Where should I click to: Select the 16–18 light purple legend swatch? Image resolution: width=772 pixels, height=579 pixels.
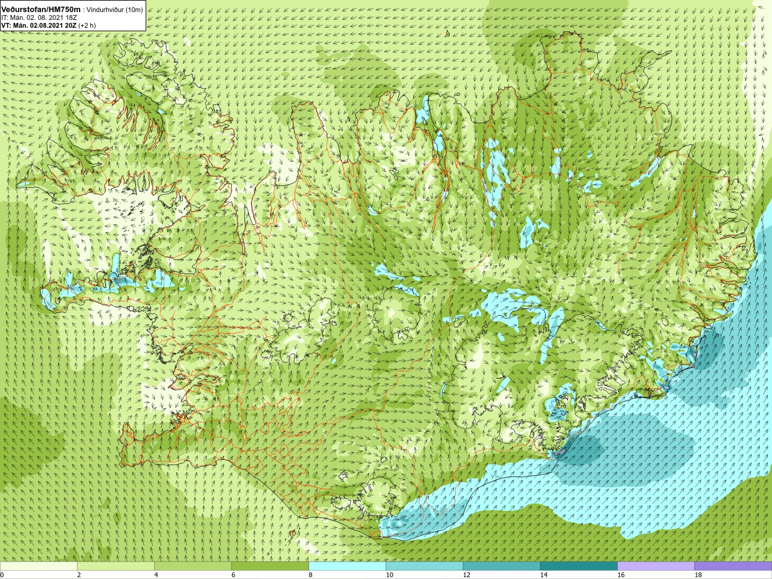(x=656, y=566)
